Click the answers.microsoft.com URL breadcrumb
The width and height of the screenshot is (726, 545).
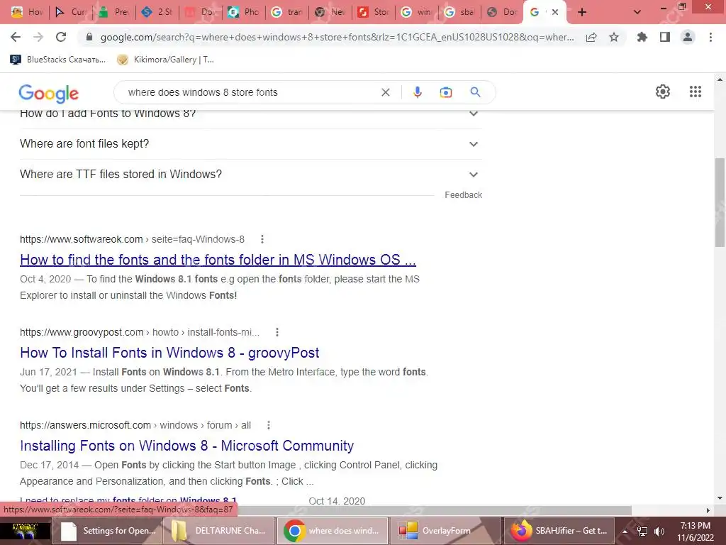135,426
